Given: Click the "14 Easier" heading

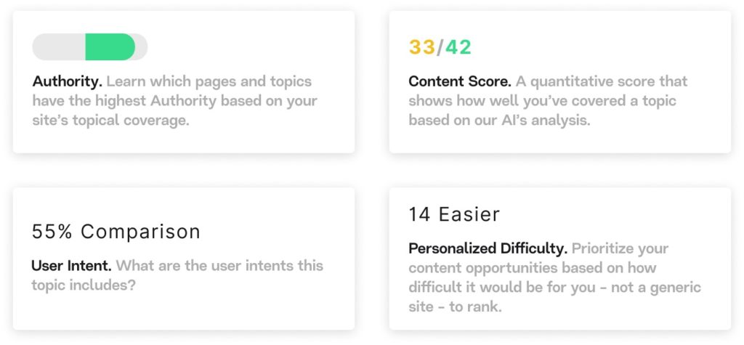Looking at the screenshot, I should [454, 214].
